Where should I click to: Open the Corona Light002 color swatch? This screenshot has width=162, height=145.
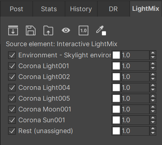(x=116, y=77)
